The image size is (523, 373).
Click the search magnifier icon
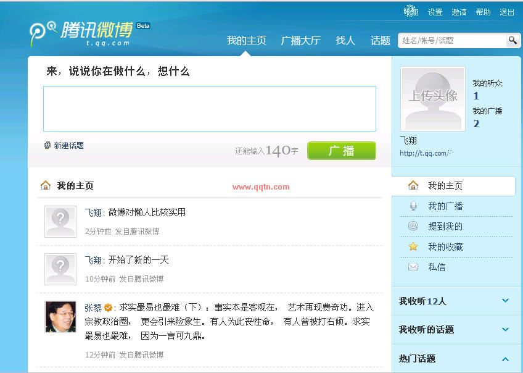click(x=513, y=40)
